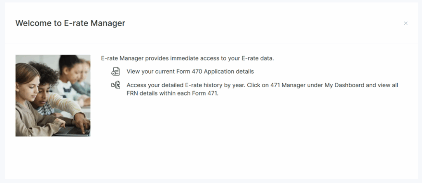422x183 pixels.
Task: Select "View your current Form 470 Application details"
Action: tap(190, 72)
